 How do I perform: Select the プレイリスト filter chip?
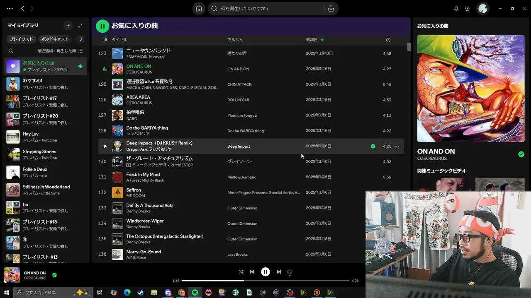click(x=21, y=39)
